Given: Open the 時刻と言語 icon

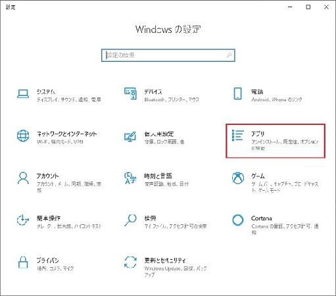Looking at the screenshot, I should (130, 178).
